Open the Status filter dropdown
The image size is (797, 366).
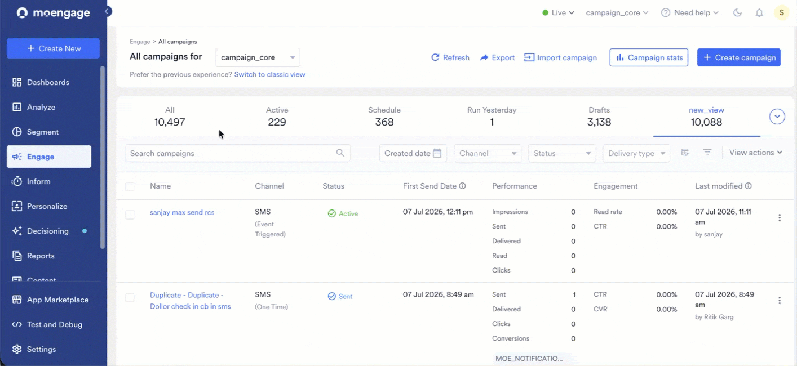[x=562, y=153]
